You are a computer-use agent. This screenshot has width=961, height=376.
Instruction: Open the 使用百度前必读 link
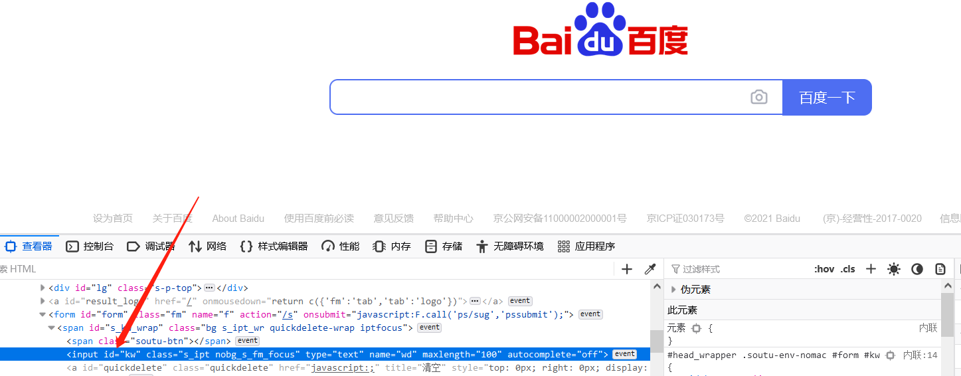point(319,218)
